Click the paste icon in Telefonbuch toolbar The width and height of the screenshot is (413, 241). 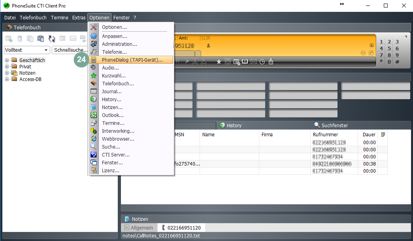pos(41,39)
